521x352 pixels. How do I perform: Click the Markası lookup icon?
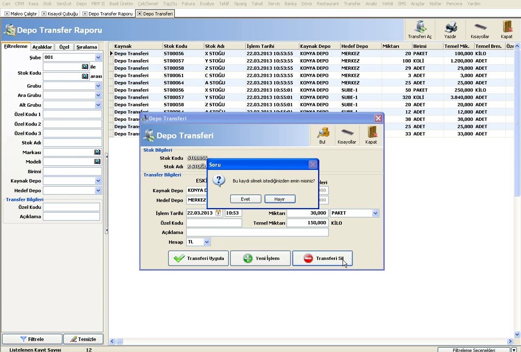coord(97,152)
